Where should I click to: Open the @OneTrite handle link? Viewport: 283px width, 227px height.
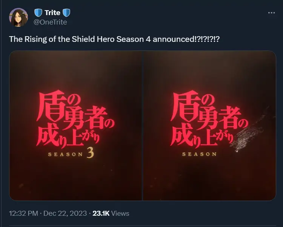coord(50,22)
